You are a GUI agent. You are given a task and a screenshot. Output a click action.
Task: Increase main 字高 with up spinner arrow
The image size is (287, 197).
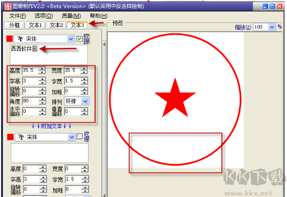43,79
